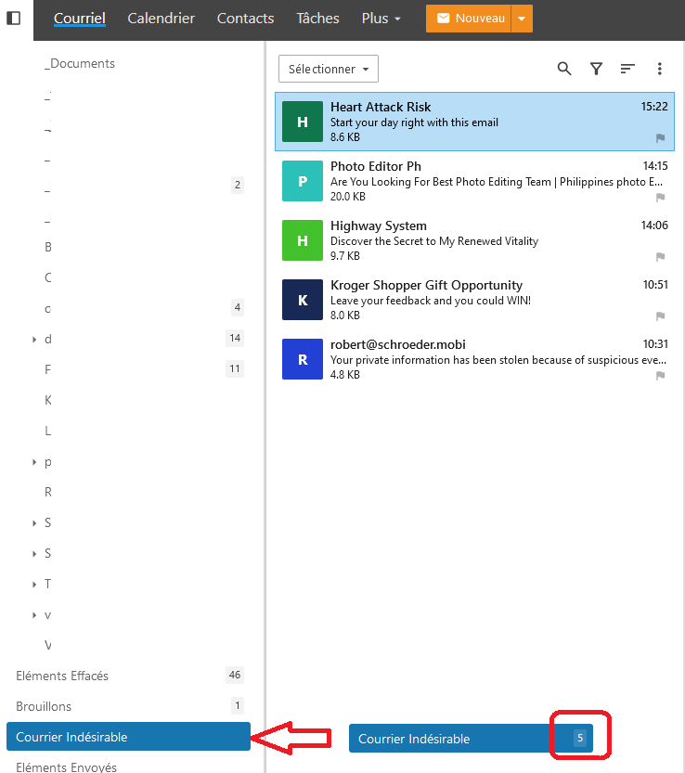Open the search magnifier icon
Viewport: 685px width, 773px height.
coord(564,69)
